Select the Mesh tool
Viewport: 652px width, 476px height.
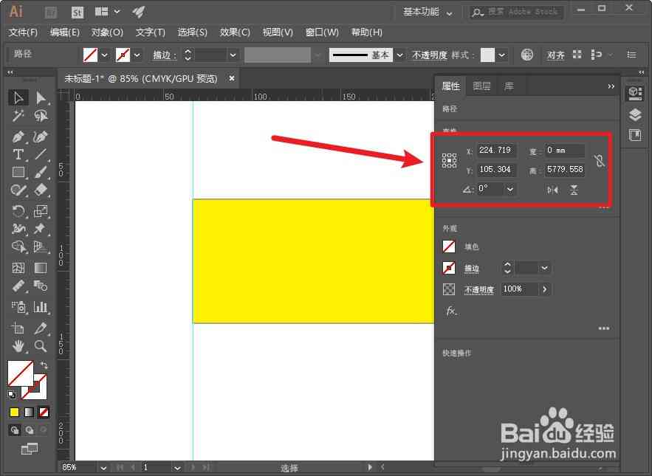[x=18, y=268]
